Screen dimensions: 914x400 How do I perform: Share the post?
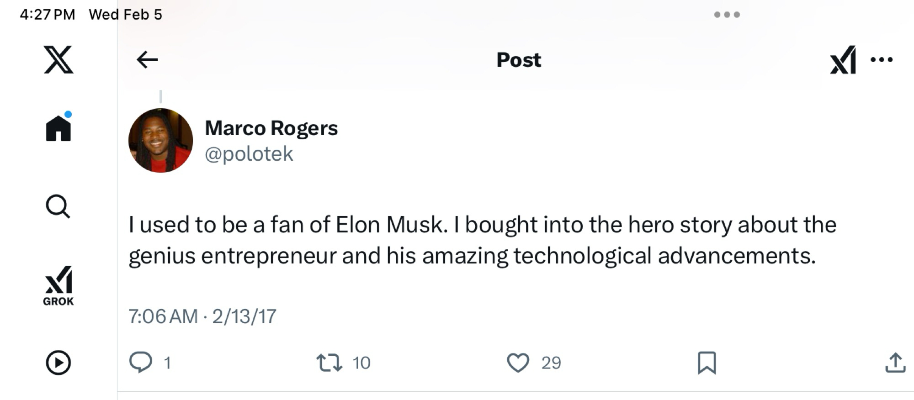pos(895,363)
